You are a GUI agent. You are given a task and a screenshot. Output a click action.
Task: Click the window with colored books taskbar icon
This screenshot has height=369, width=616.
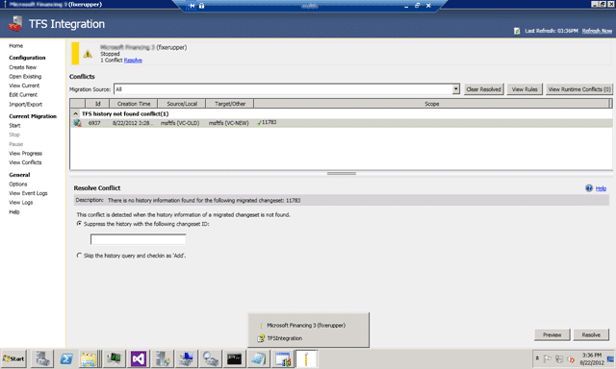point(282,358)
